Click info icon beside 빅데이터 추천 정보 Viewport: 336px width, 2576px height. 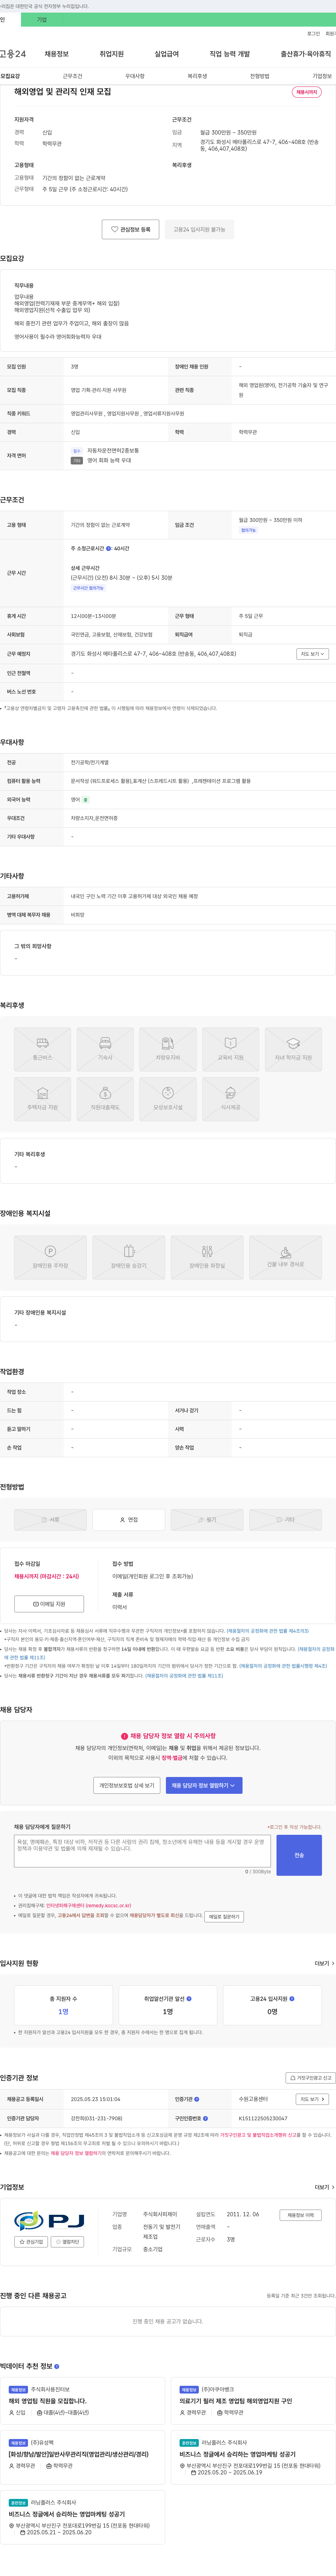tap(57, 2366)
